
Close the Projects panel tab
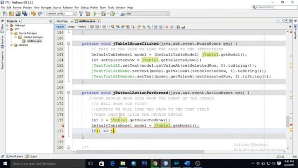click(20, 21)
